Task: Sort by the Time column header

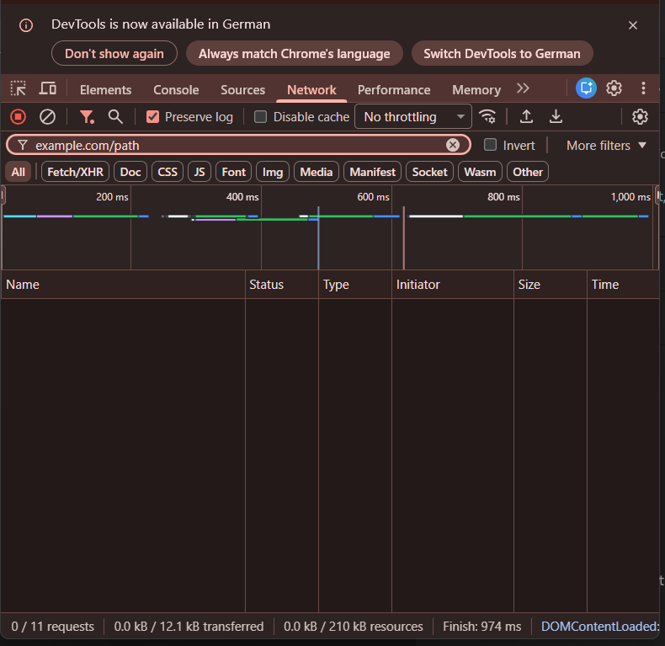Action: [624, 285]
